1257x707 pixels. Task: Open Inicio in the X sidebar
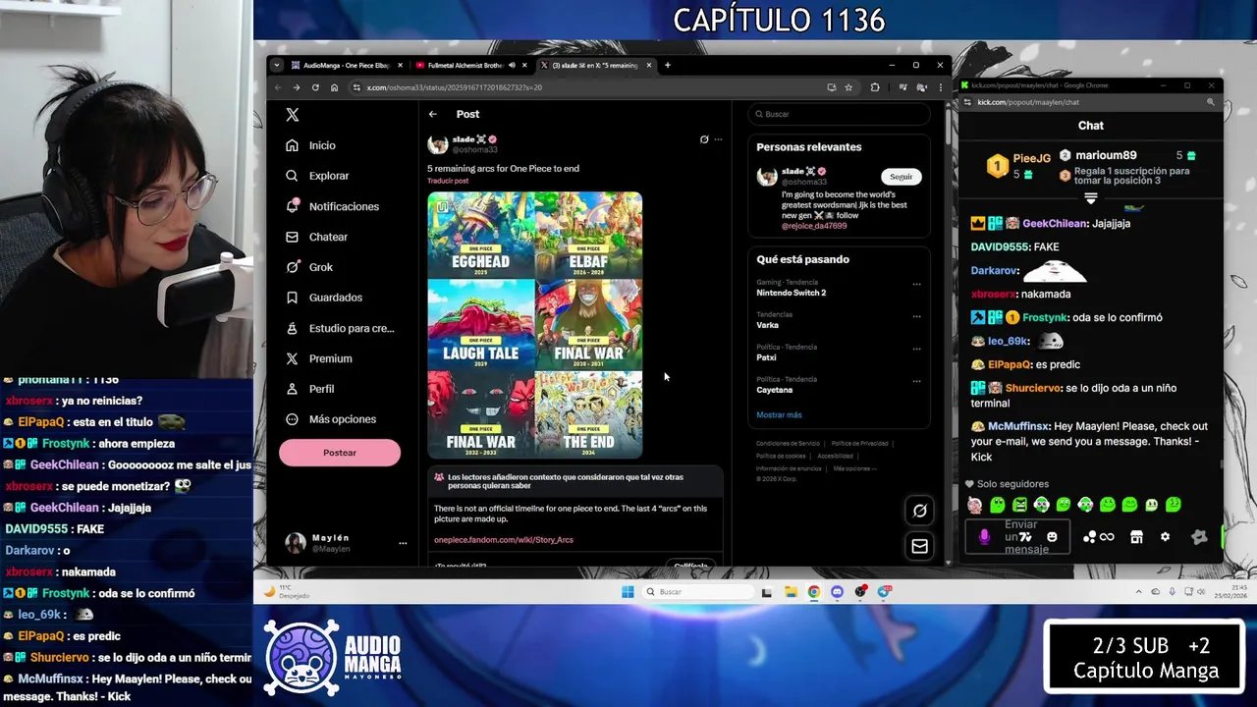(x=311, y=145)
